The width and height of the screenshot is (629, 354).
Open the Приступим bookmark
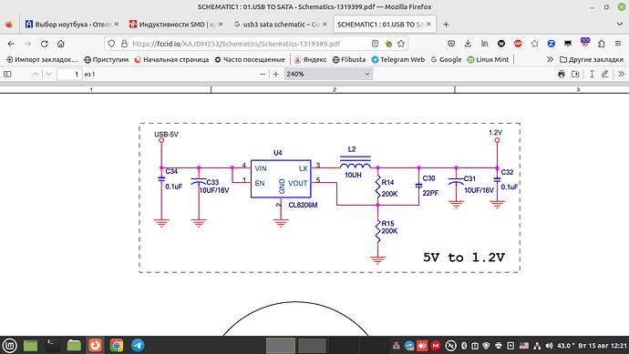point(107,59)
